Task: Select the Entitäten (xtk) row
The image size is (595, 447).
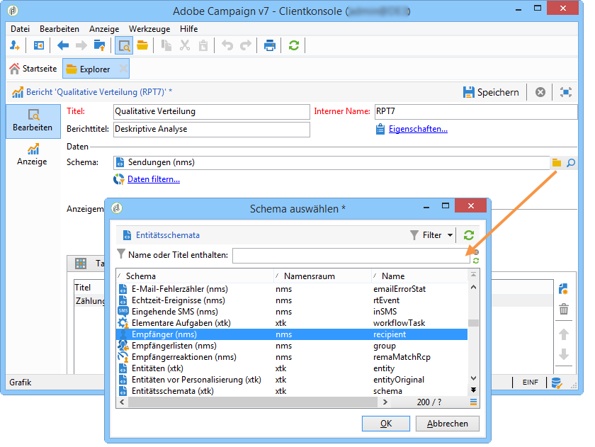Action: [291, 368]
